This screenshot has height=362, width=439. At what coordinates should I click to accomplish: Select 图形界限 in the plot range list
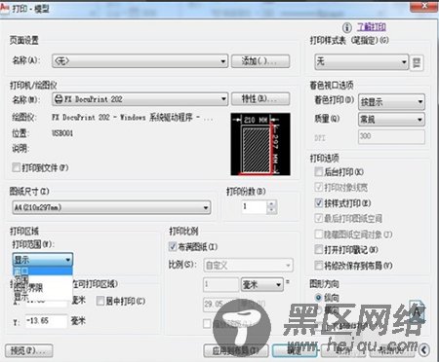43,287
